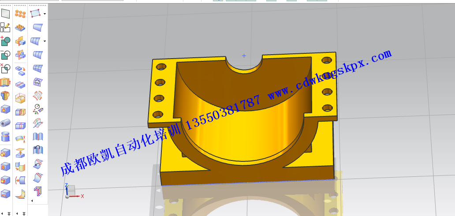Click the Replace Face icon
Image resolution: width=455 pixels, height=216 pixels.
(20, 166)
